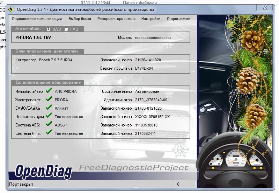Close the OpenDiag window
This screenshot has height=193, width=279.
265,8
